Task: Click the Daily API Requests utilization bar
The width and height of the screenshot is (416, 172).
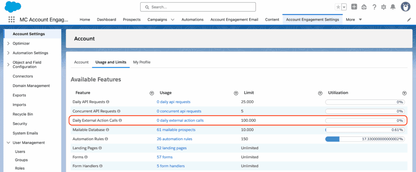Action: pos(365,102)
